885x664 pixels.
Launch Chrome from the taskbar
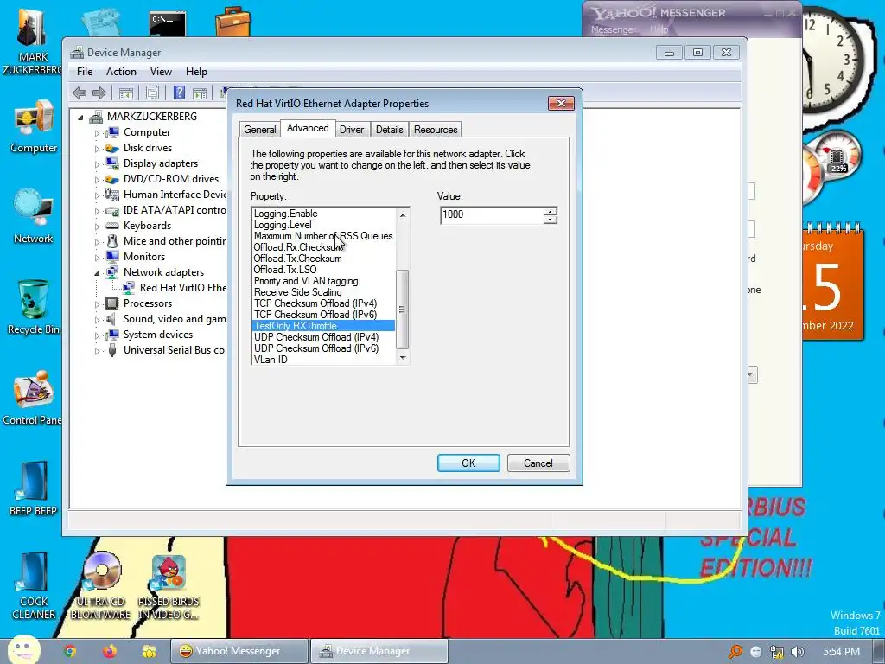coord(70,651)
